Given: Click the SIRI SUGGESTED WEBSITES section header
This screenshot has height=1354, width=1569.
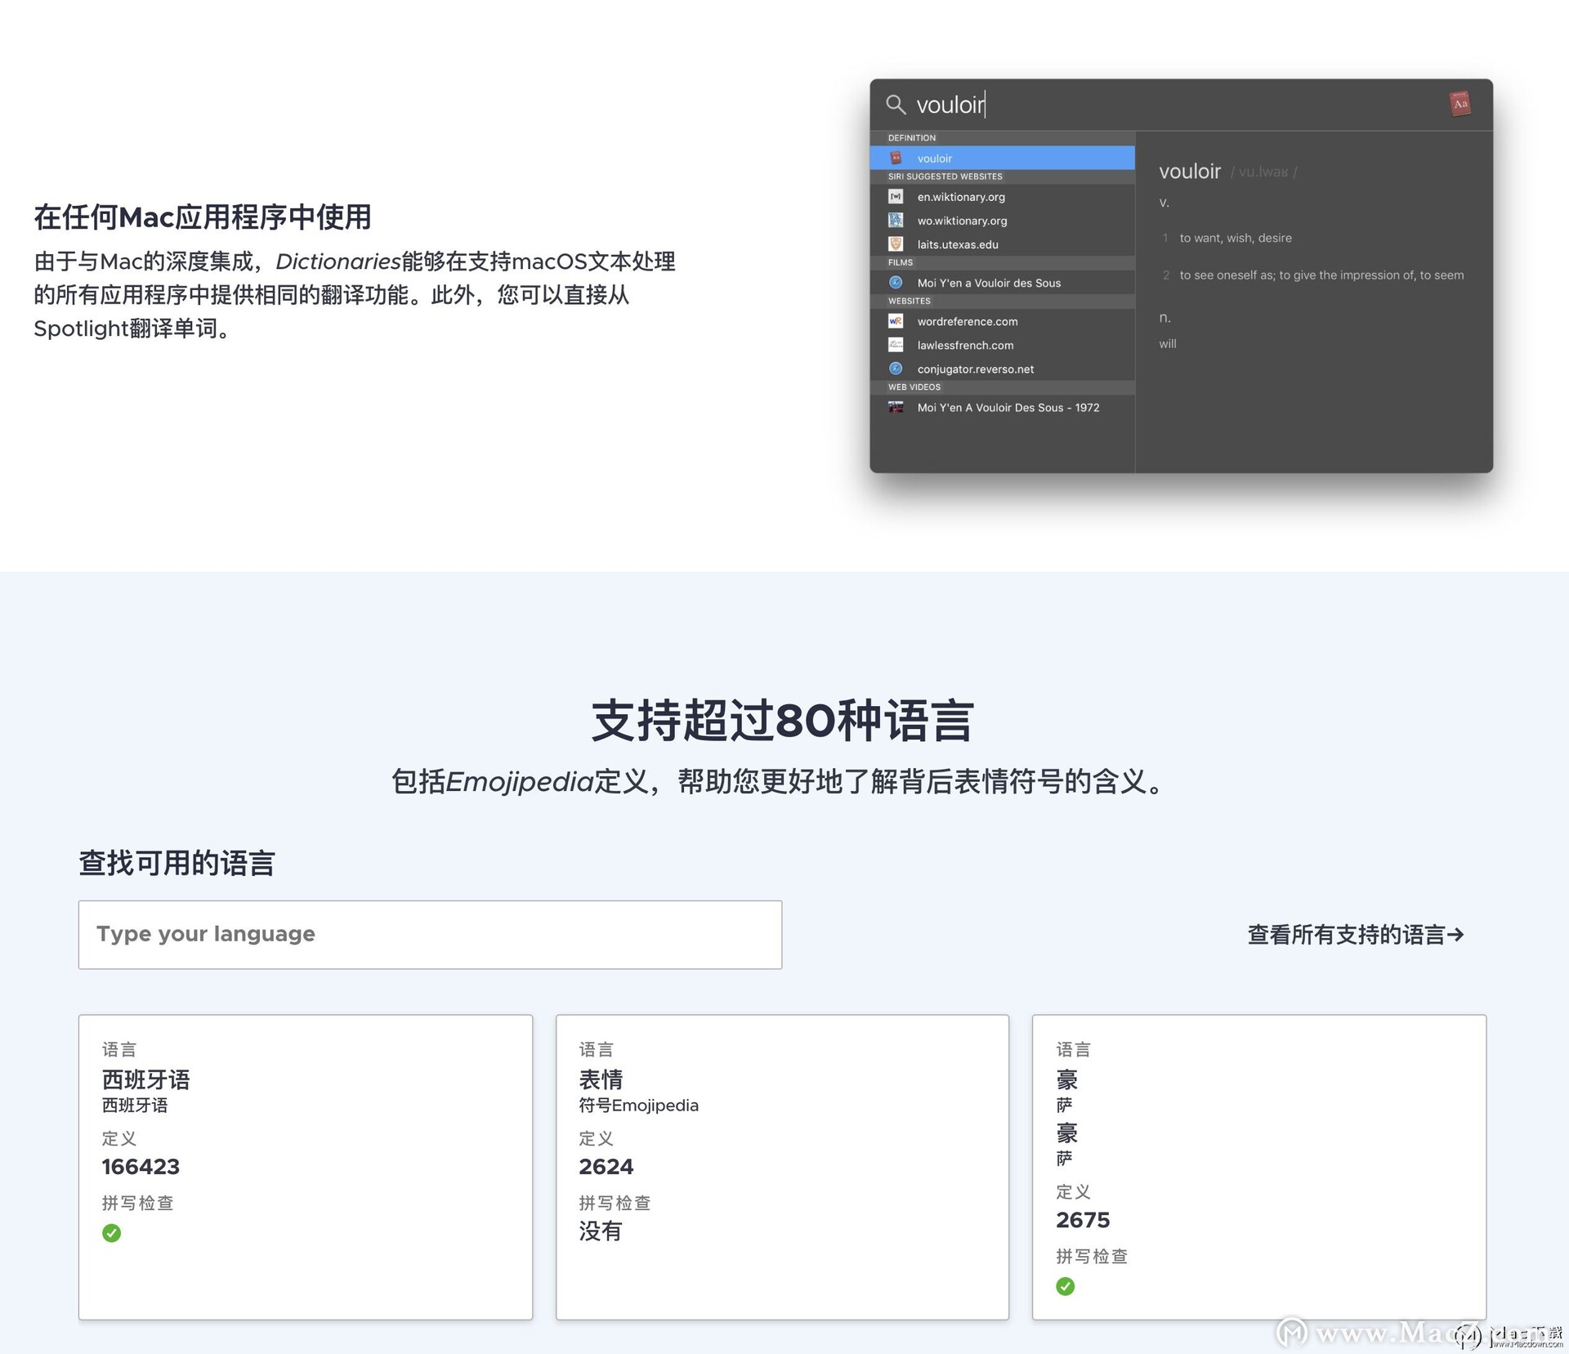Looking at the screenshot, I should coord(945,177).
